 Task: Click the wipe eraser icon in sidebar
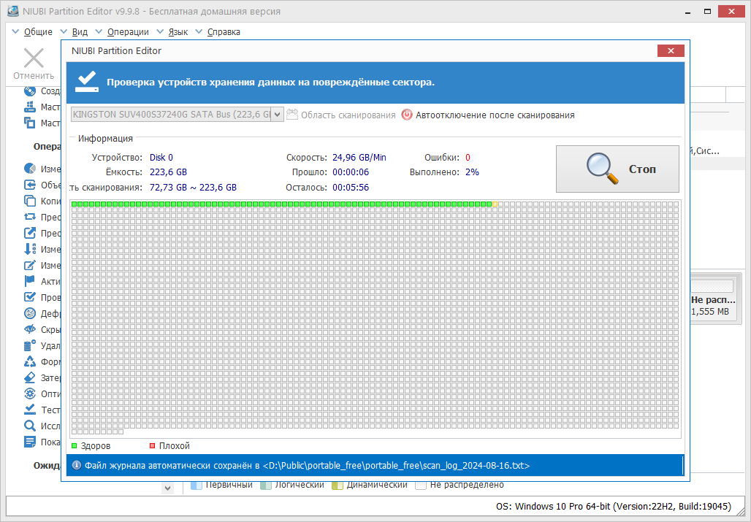pyautogui.click(x=30, y=377)
